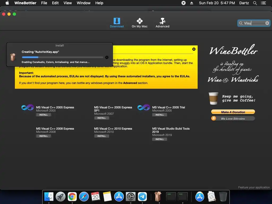272x204 pixels.
Task: Open the Feature your application link
Action: [254, 187]
